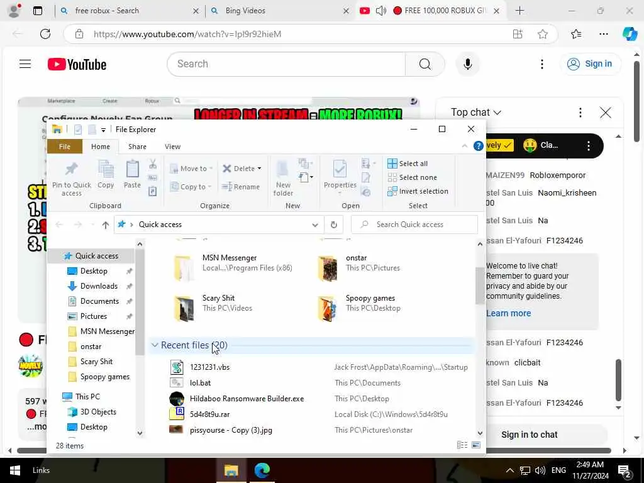Click Sign in to chat button
This screenshot has height=483, width=644.
coord(529,435)
